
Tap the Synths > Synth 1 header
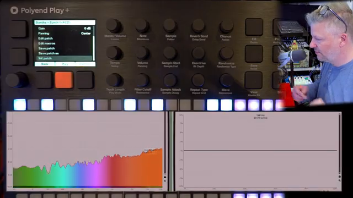(65, 23)
